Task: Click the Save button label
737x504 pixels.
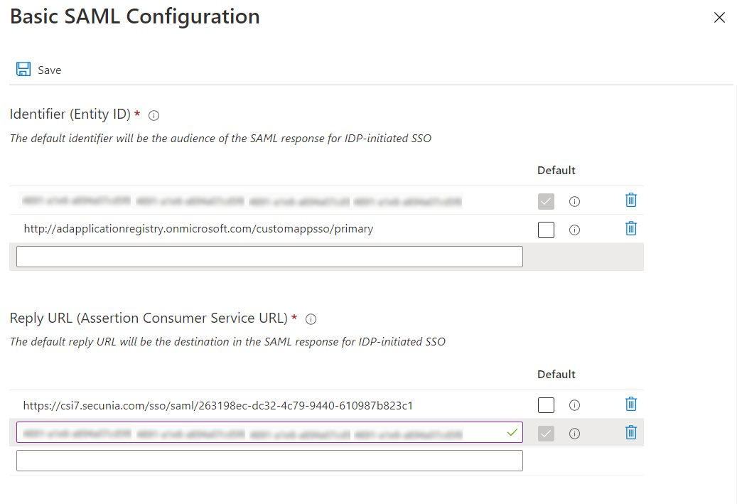Action: click(x=50, y=70)
